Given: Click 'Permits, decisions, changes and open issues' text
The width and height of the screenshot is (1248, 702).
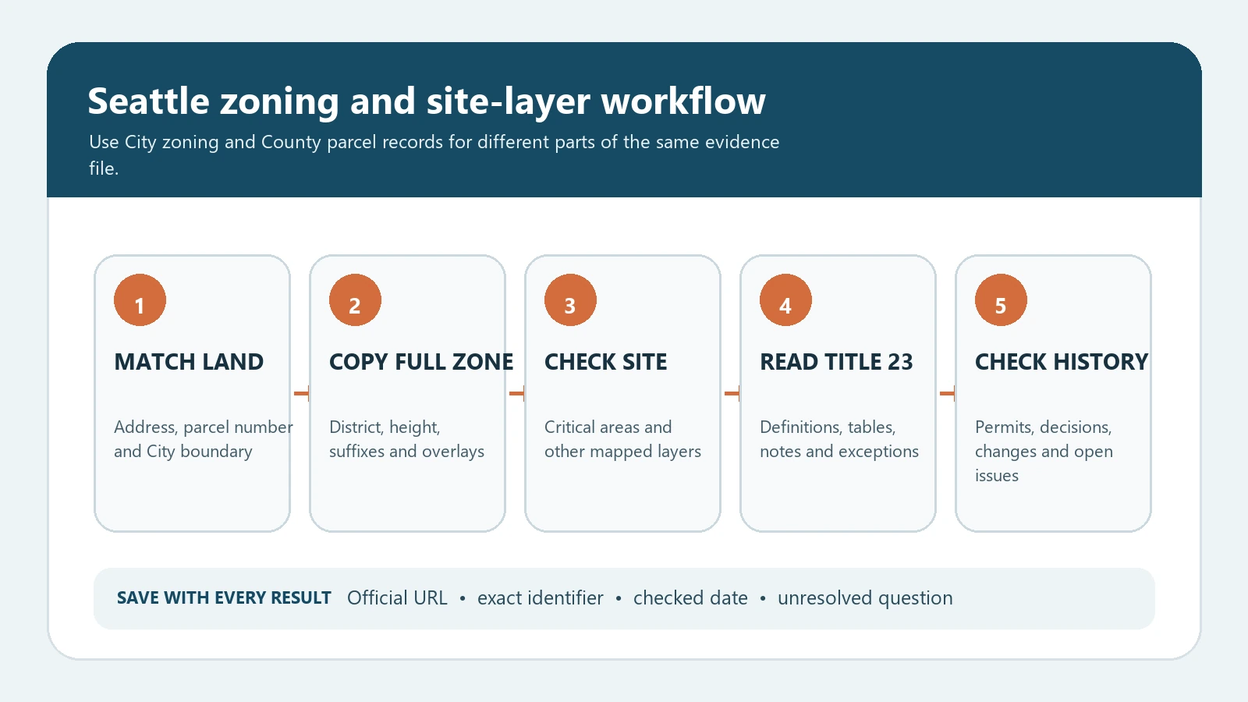Looking at the screenshot, I should [x=1044, y=451].
